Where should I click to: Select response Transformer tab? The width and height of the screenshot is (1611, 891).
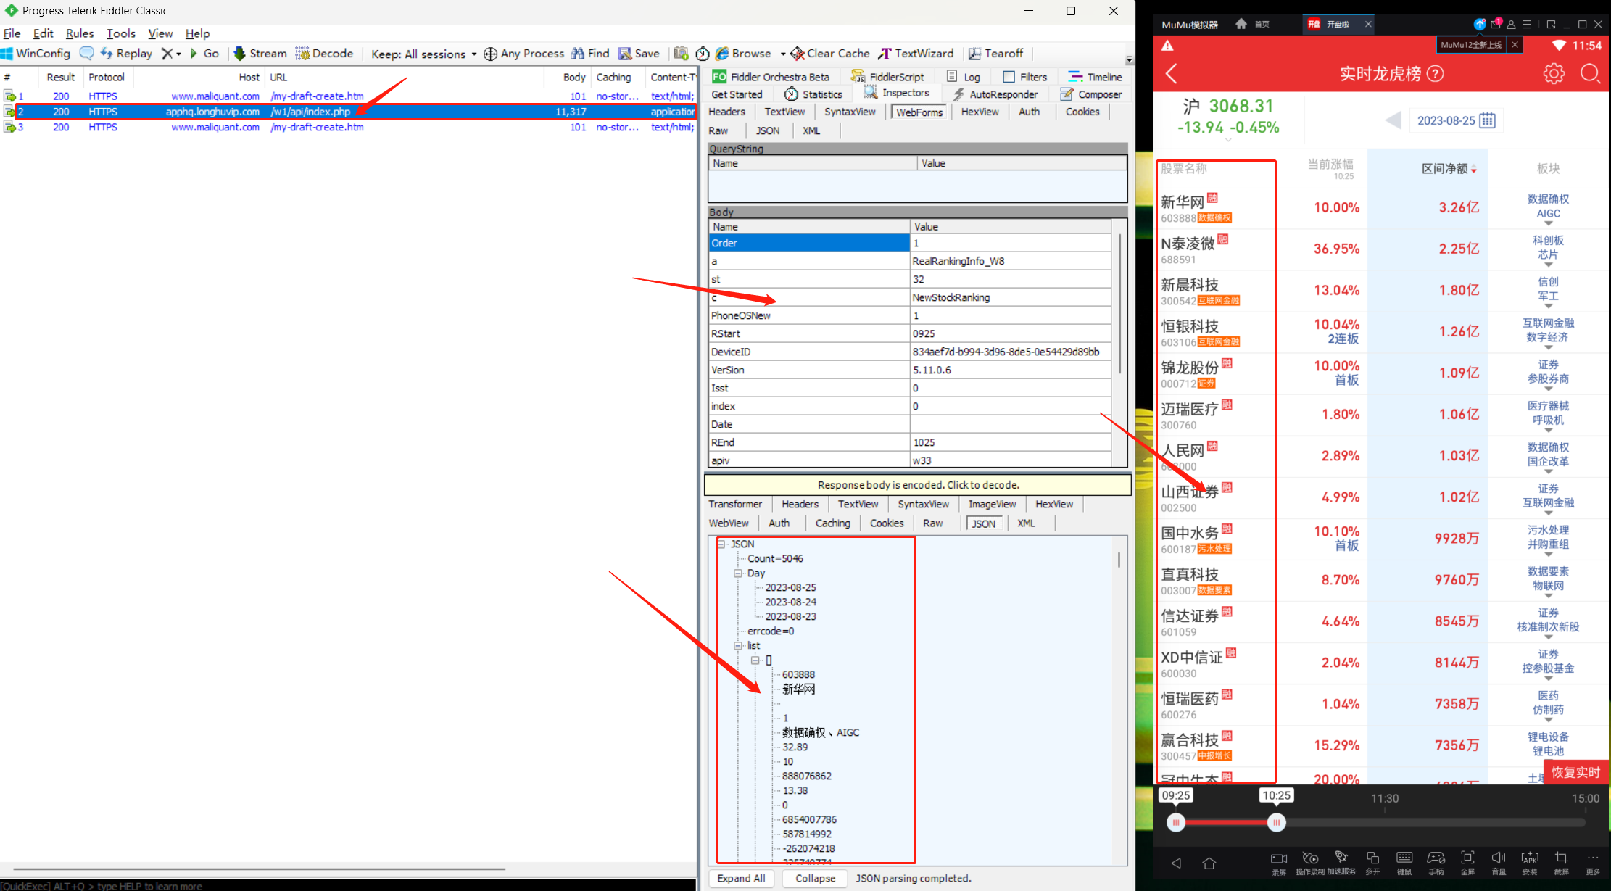735,504
